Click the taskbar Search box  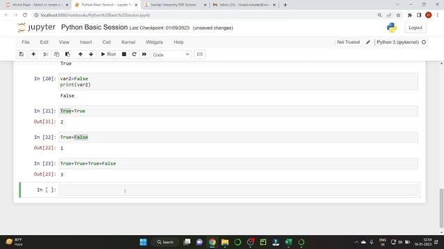pyautogui.click(x=165, y=242)
